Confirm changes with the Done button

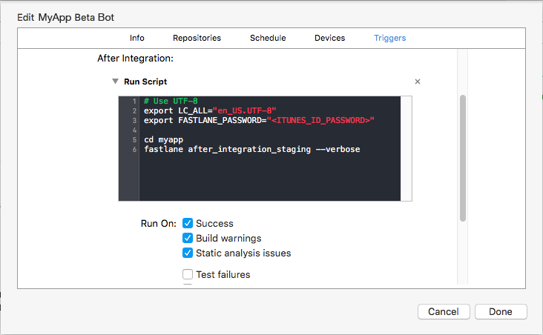[501, 311]
